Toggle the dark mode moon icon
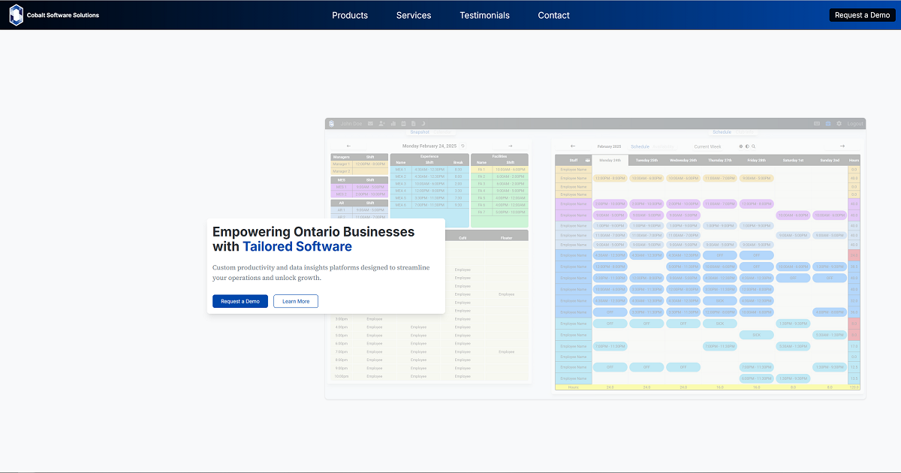The width and height of the screenshot is (901, 473). 423,124
